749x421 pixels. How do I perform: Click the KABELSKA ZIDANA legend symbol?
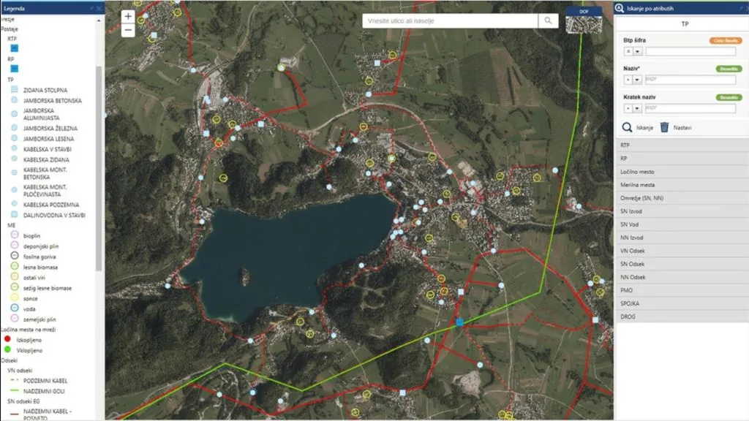coord(15,159)
